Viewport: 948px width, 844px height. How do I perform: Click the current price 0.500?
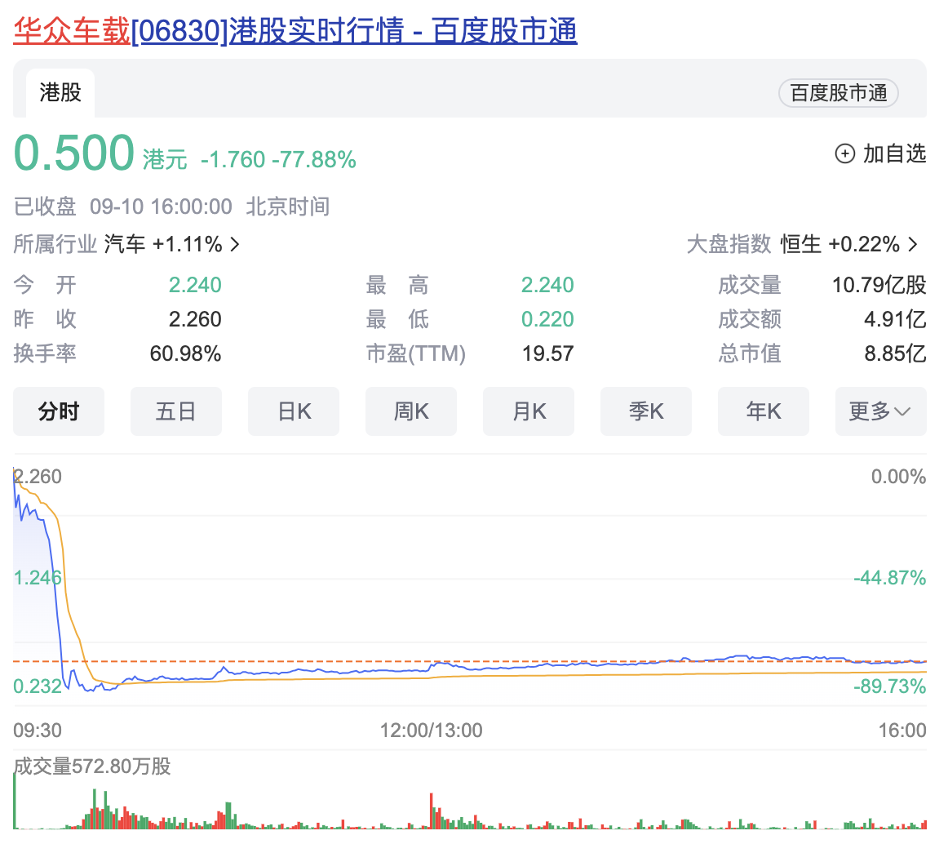[73, 153]
